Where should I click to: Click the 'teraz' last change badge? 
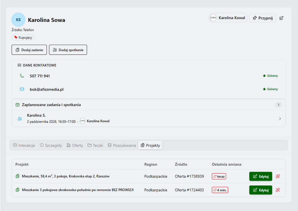tap(219, 176)
